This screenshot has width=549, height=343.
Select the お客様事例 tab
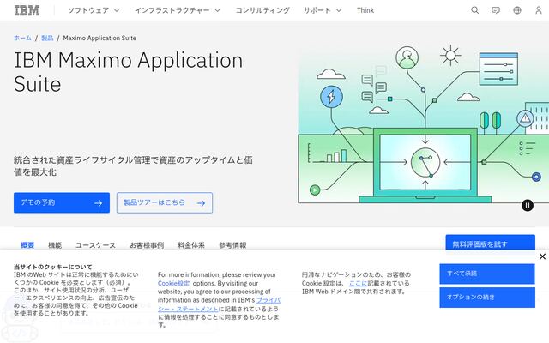(x=147, y=245)
